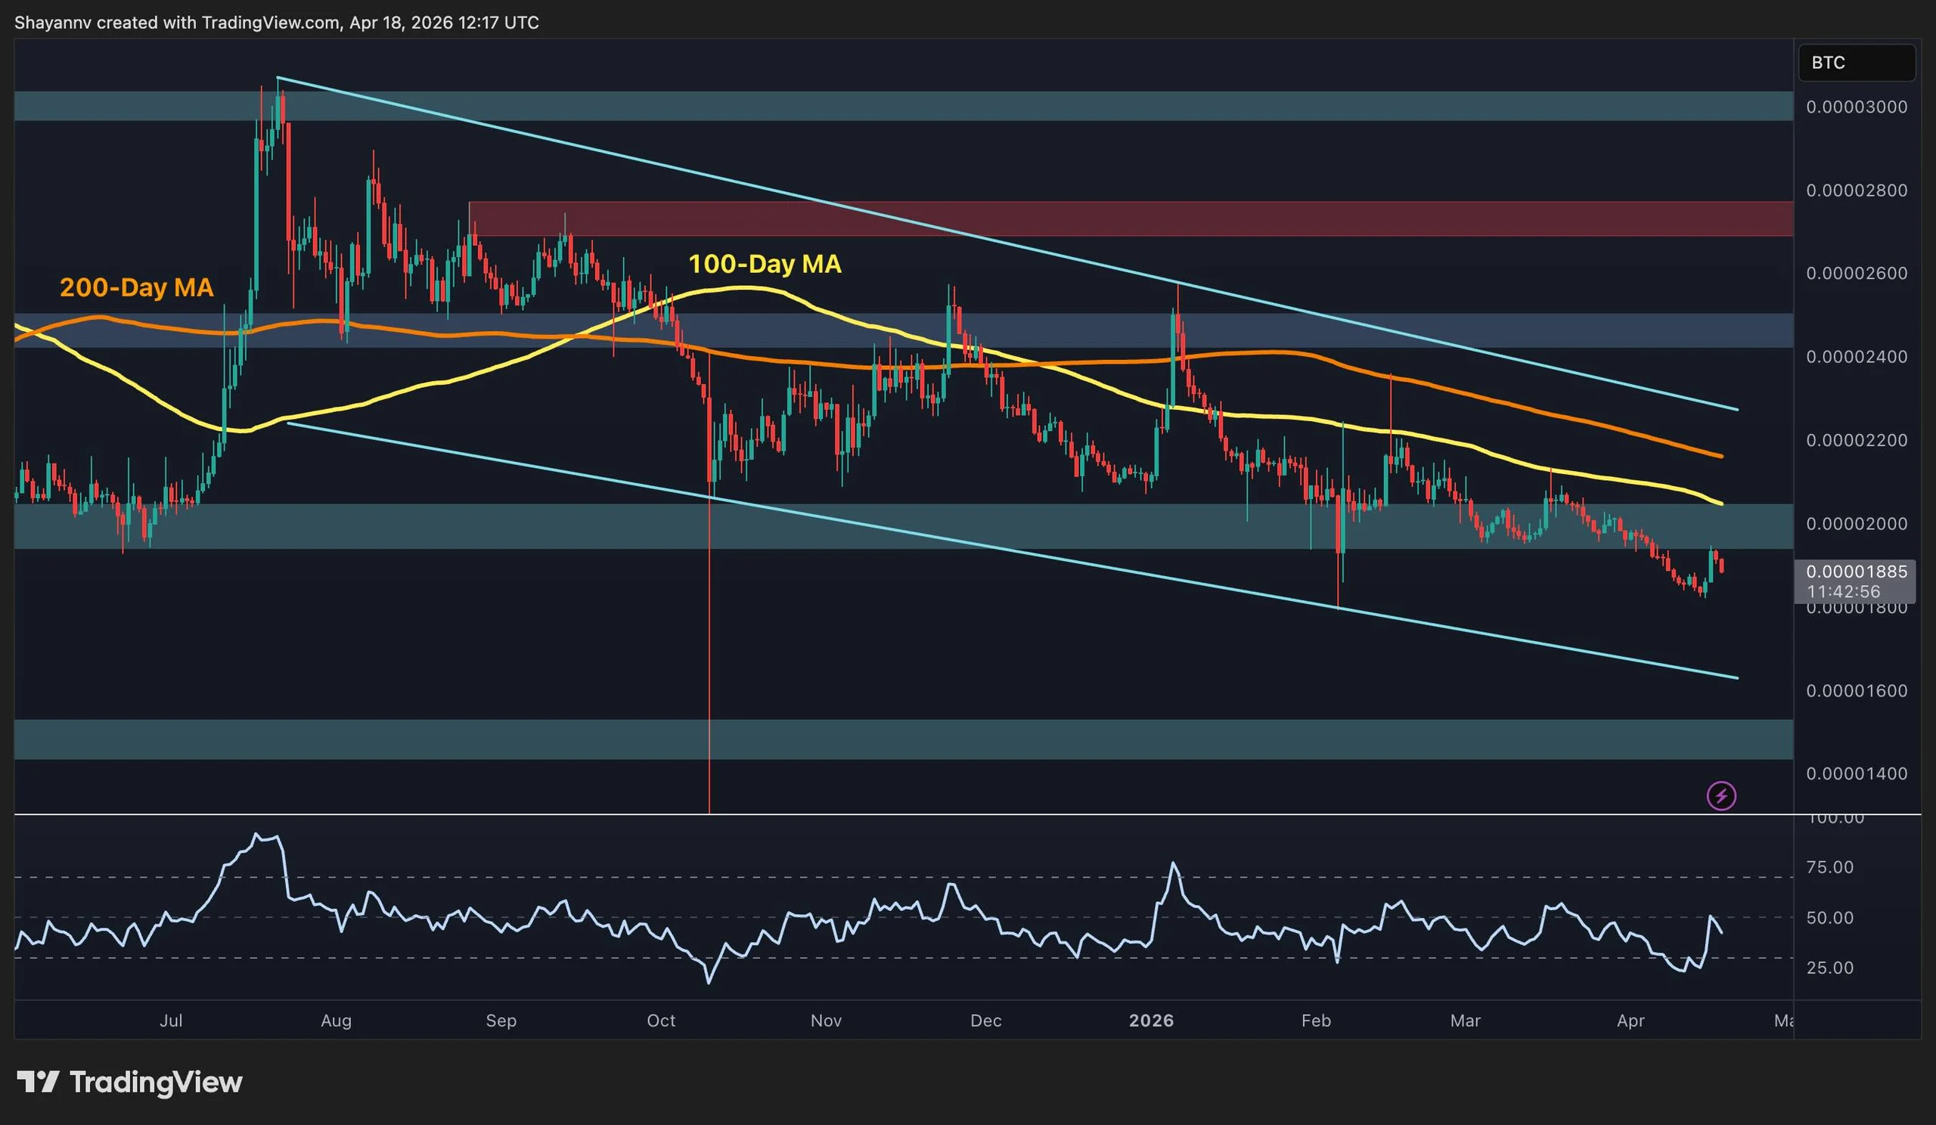
Task: Click the 2026 year marker on time axis
Action: 1151,1021
